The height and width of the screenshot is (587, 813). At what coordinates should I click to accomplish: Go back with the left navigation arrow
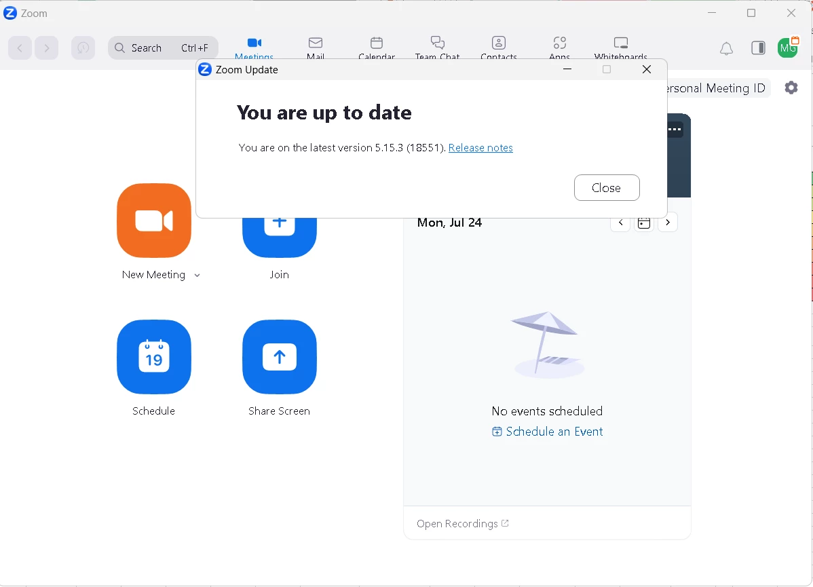(x=20, y=48)
